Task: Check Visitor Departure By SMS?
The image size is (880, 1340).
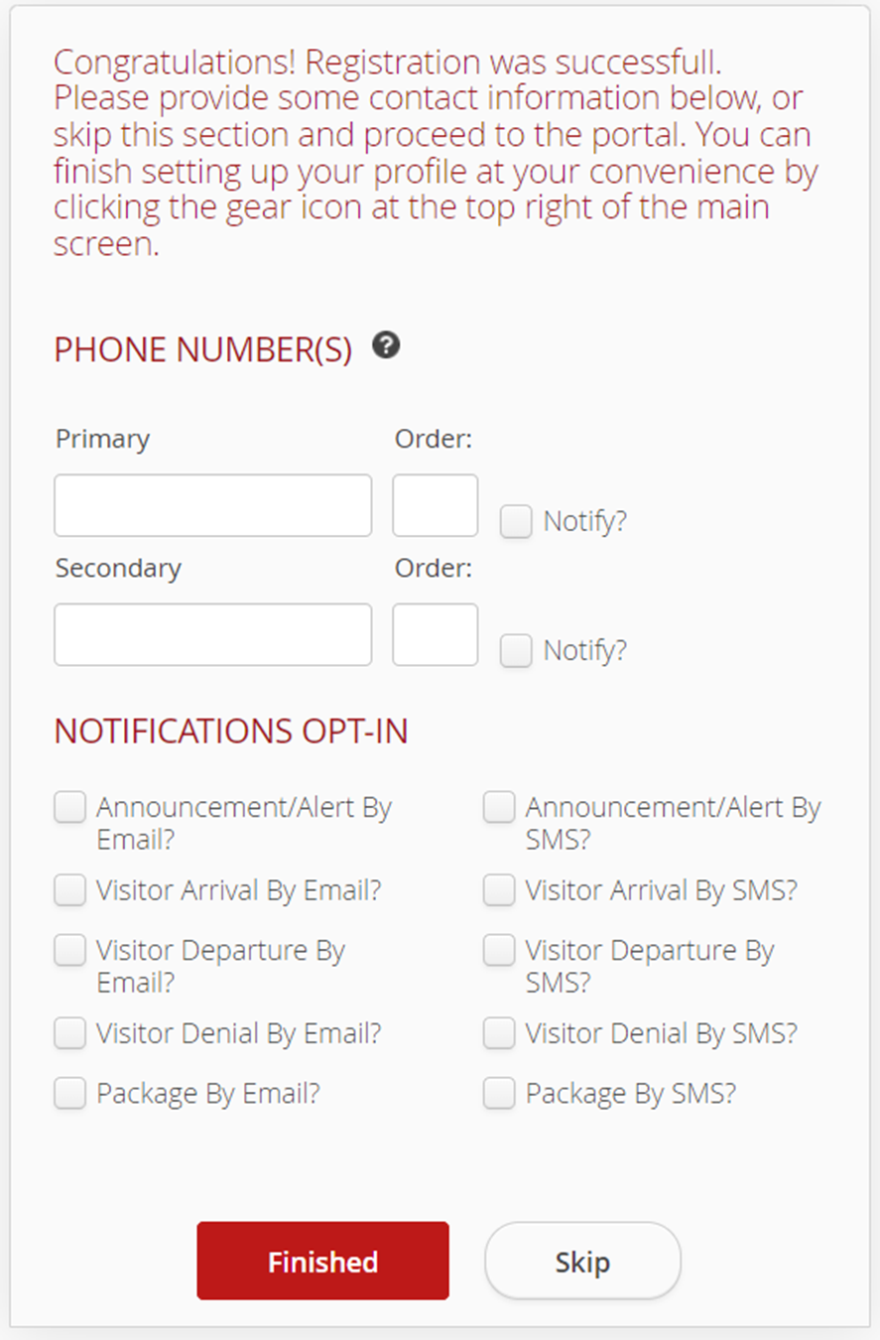Action: (x=499, y=950)
